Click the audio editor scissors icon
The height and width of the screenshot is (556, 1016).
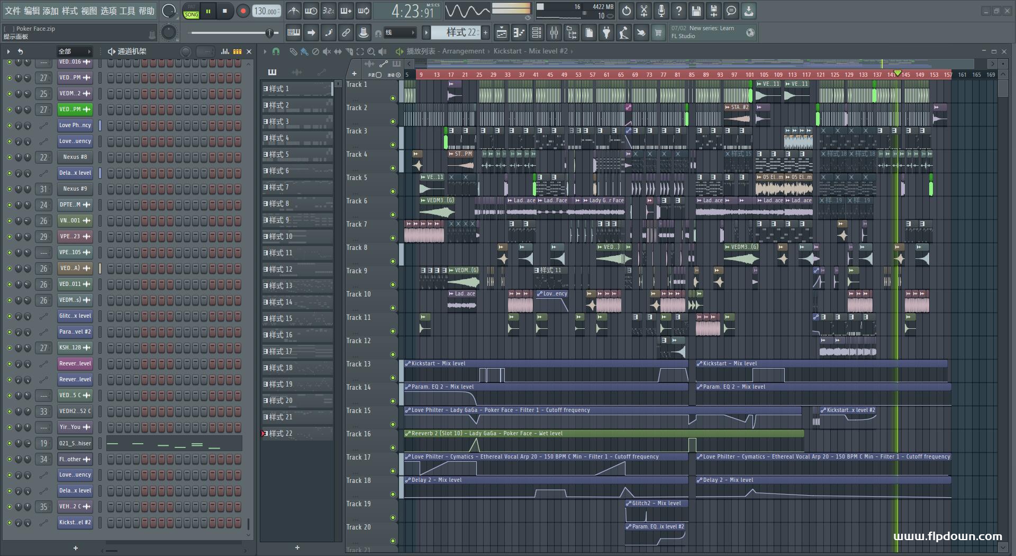click(x=644, y=11)
